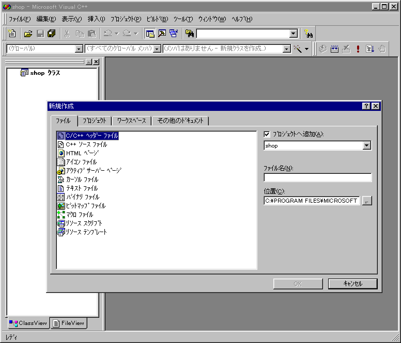Click the Search help binoculars icon
Screen dimensions: 401x343
click(309, 34)
